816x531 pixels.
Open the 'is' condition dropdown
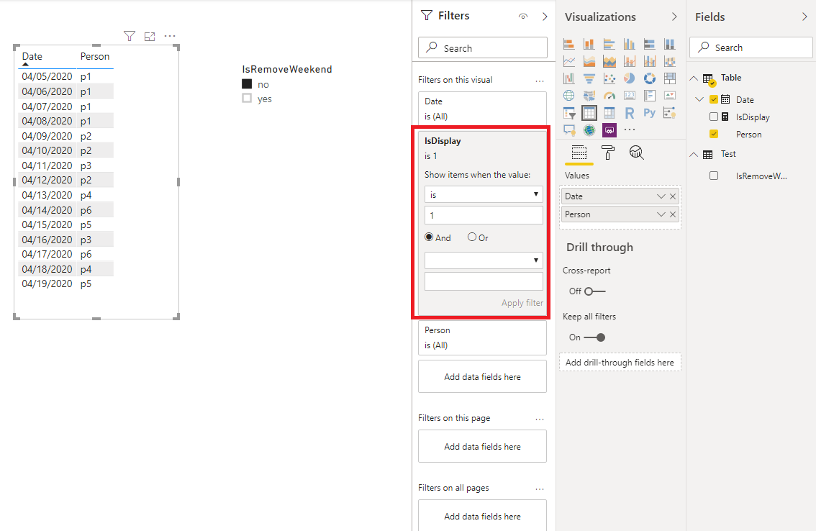[484, 194]
